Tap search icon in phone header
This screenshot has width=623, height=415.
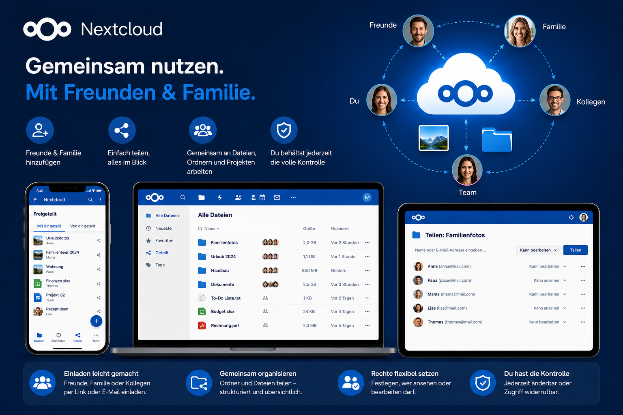click(x=90, y=200)
